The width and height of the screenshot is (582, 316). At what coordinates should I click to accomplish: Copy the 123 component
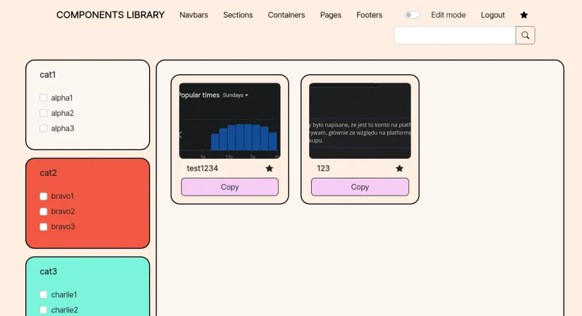360,187
